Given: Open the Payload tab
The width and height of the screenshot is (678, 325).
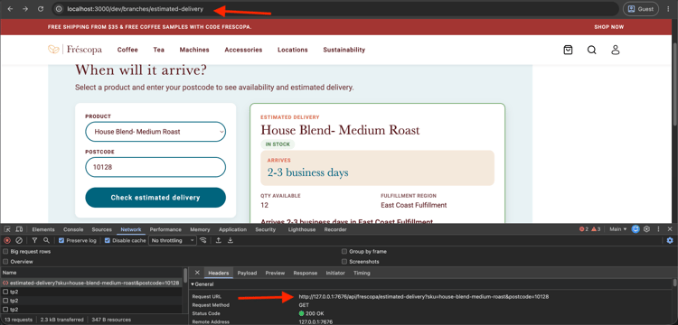Looking at the screenshot, I should (247, 274).
